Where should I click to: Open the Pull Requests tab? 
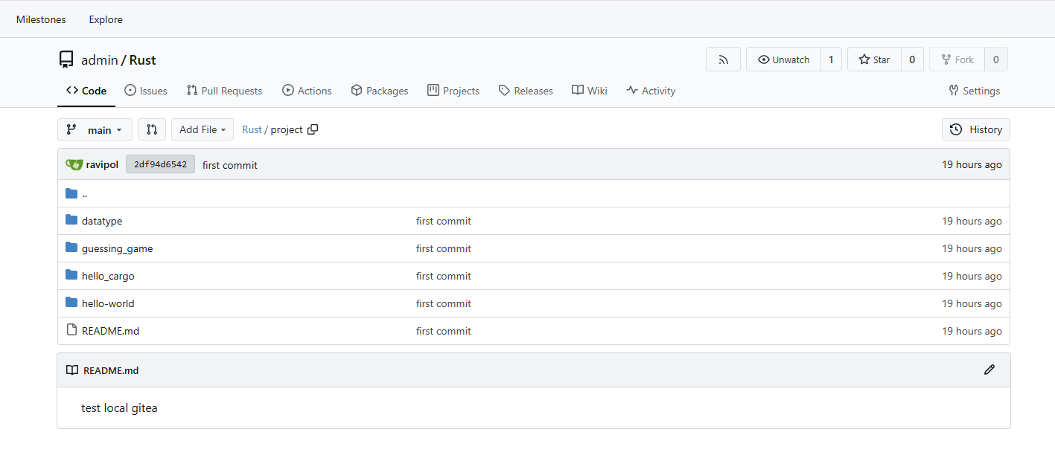coord(224,91)
